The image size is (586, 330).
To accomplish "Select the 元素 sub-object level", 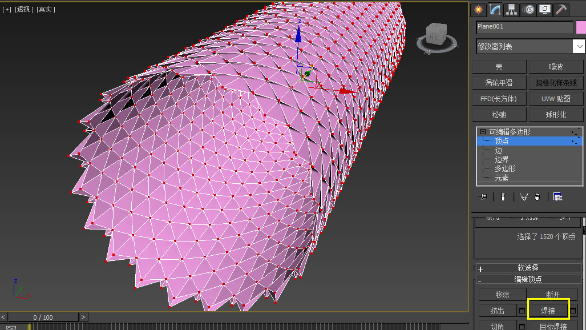I will click(502, 178).
